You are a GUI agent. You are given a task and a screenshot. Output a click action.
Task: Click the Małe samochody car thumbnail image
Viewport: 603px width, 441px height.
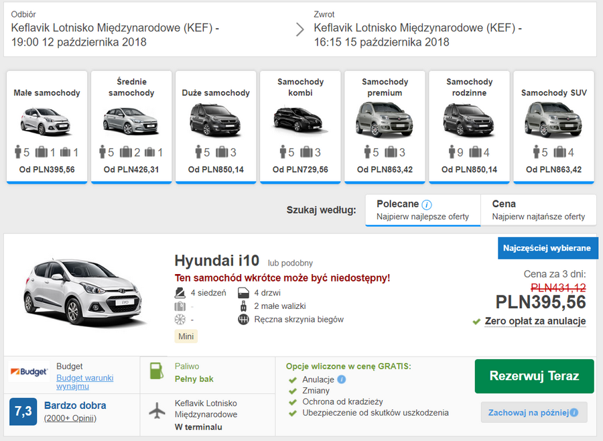click(x=46, y=121)
